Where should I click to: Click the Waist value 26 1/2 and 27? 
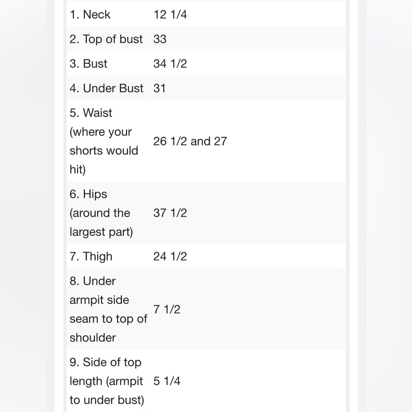point(190,141)
